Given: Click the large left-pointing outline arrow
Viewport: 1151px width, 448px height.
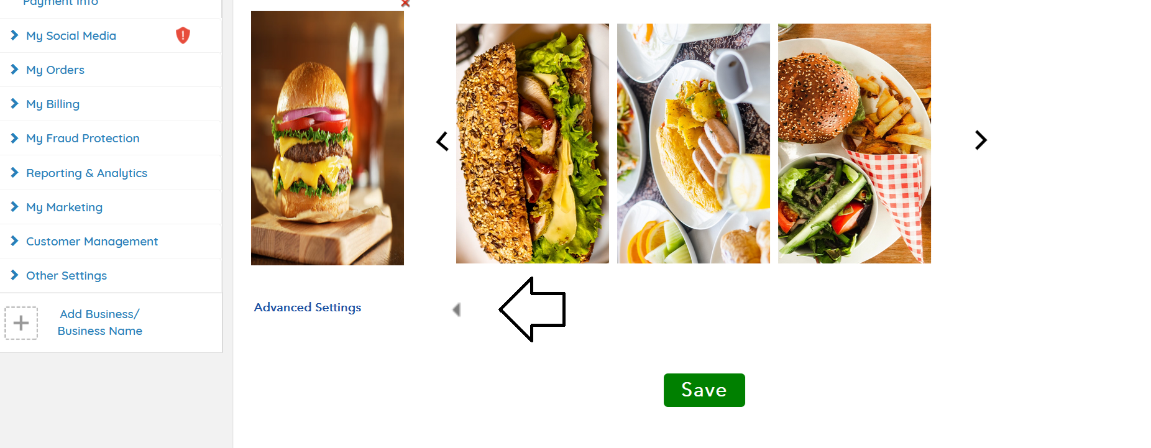Looking at the screenshot, I should 533,309.
